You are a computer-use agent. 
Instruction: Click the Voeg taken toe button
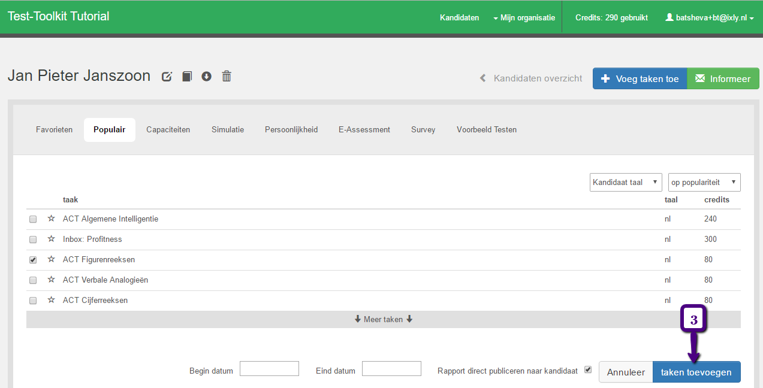click(x=640, y=78)
